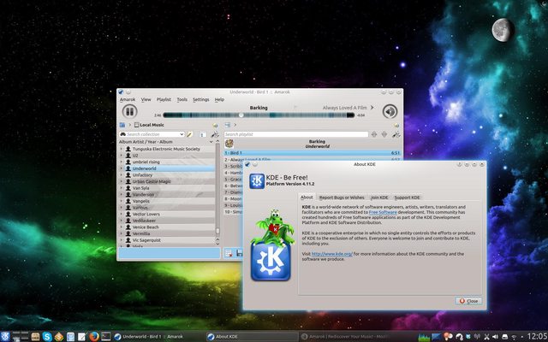This screenshot has height=342, width=548.
Task: Open bookmarks icon in collection browser
Action: [215, 125]
